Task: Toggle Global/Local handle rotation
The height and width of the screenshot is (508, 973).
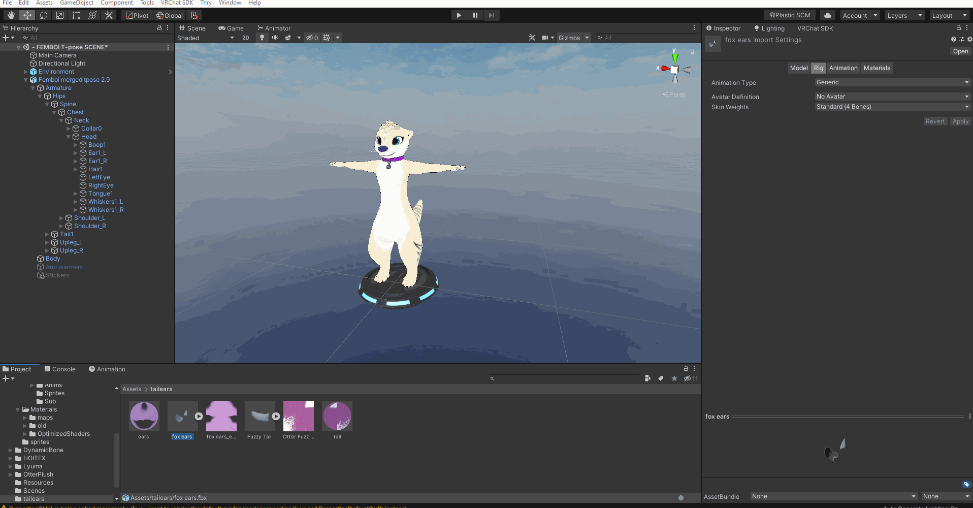Action: 170,15
